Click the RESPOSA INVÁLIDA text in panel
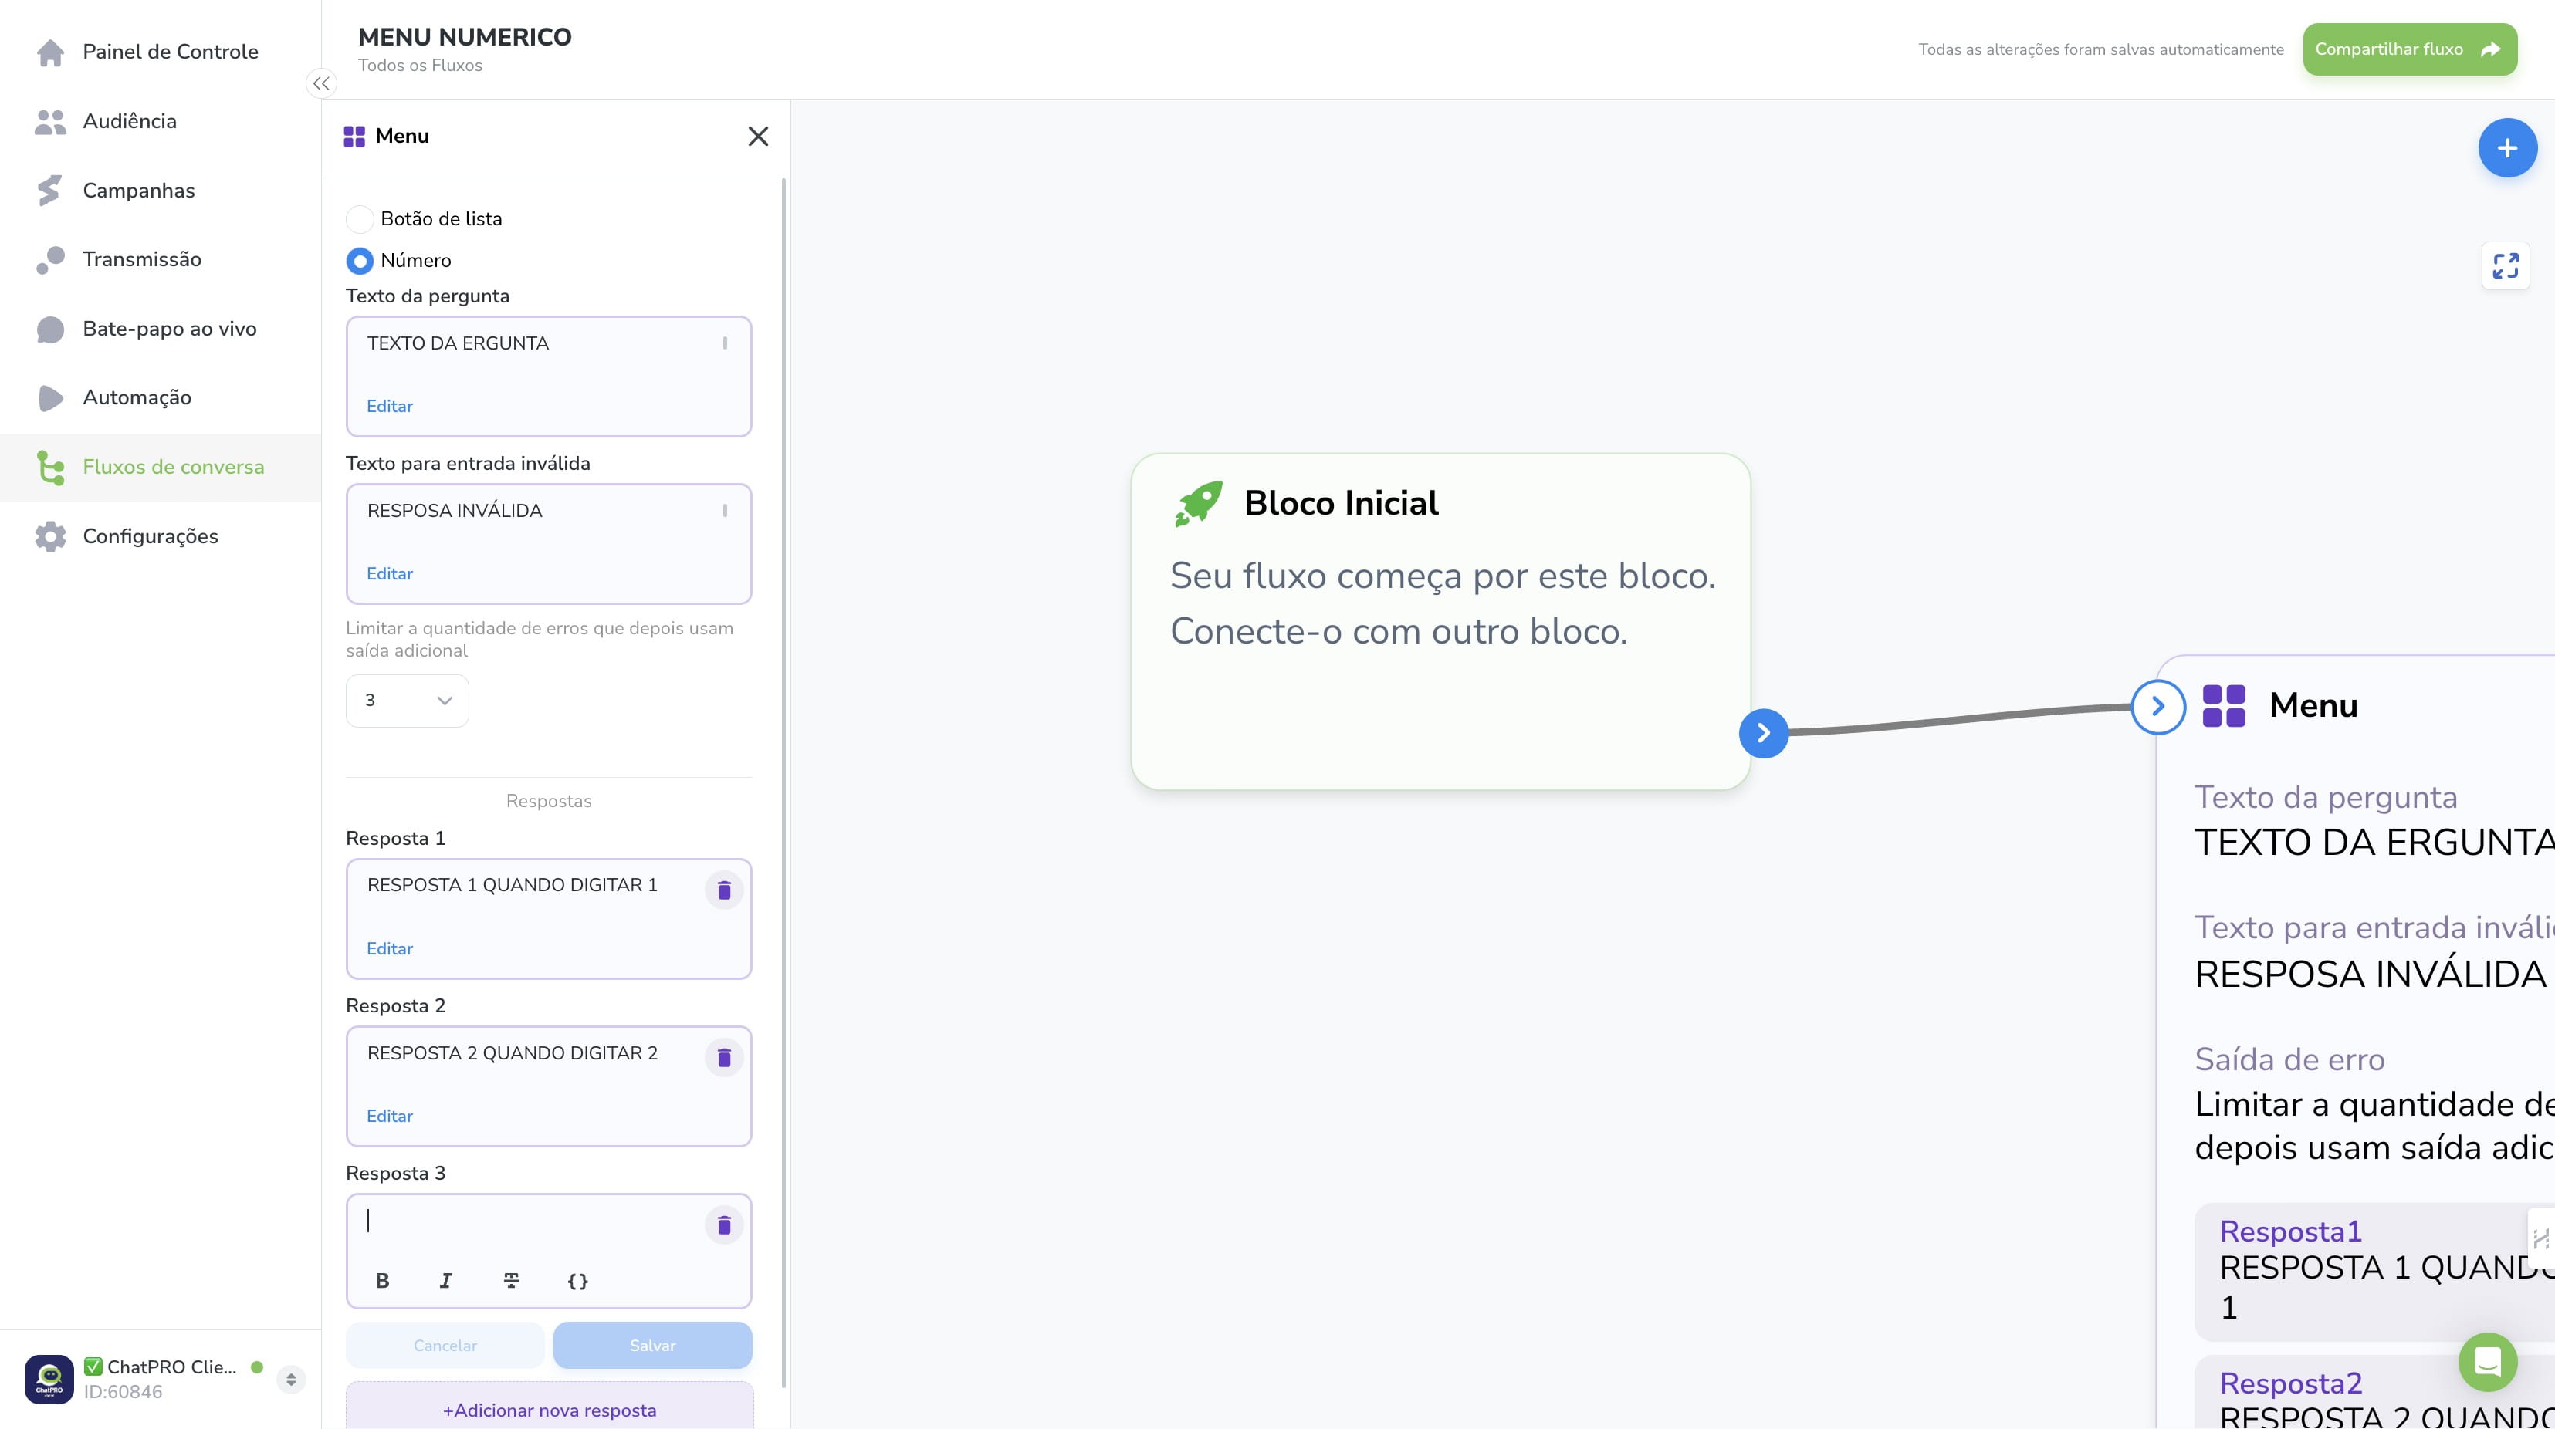The image size is (2555, 1429). (455, 511)
